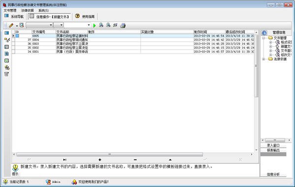Click the yellow question mark help icon
This screenshot has height=187, width=295.
click(77, 16)
